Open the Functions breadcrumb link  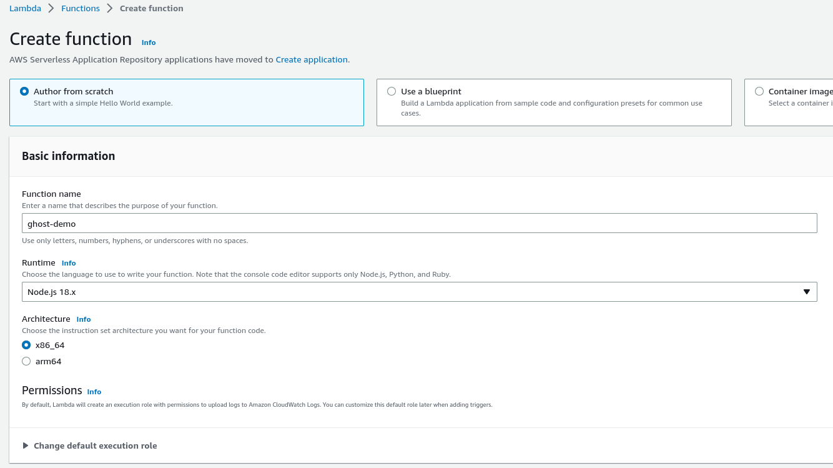tap(81, 8)
